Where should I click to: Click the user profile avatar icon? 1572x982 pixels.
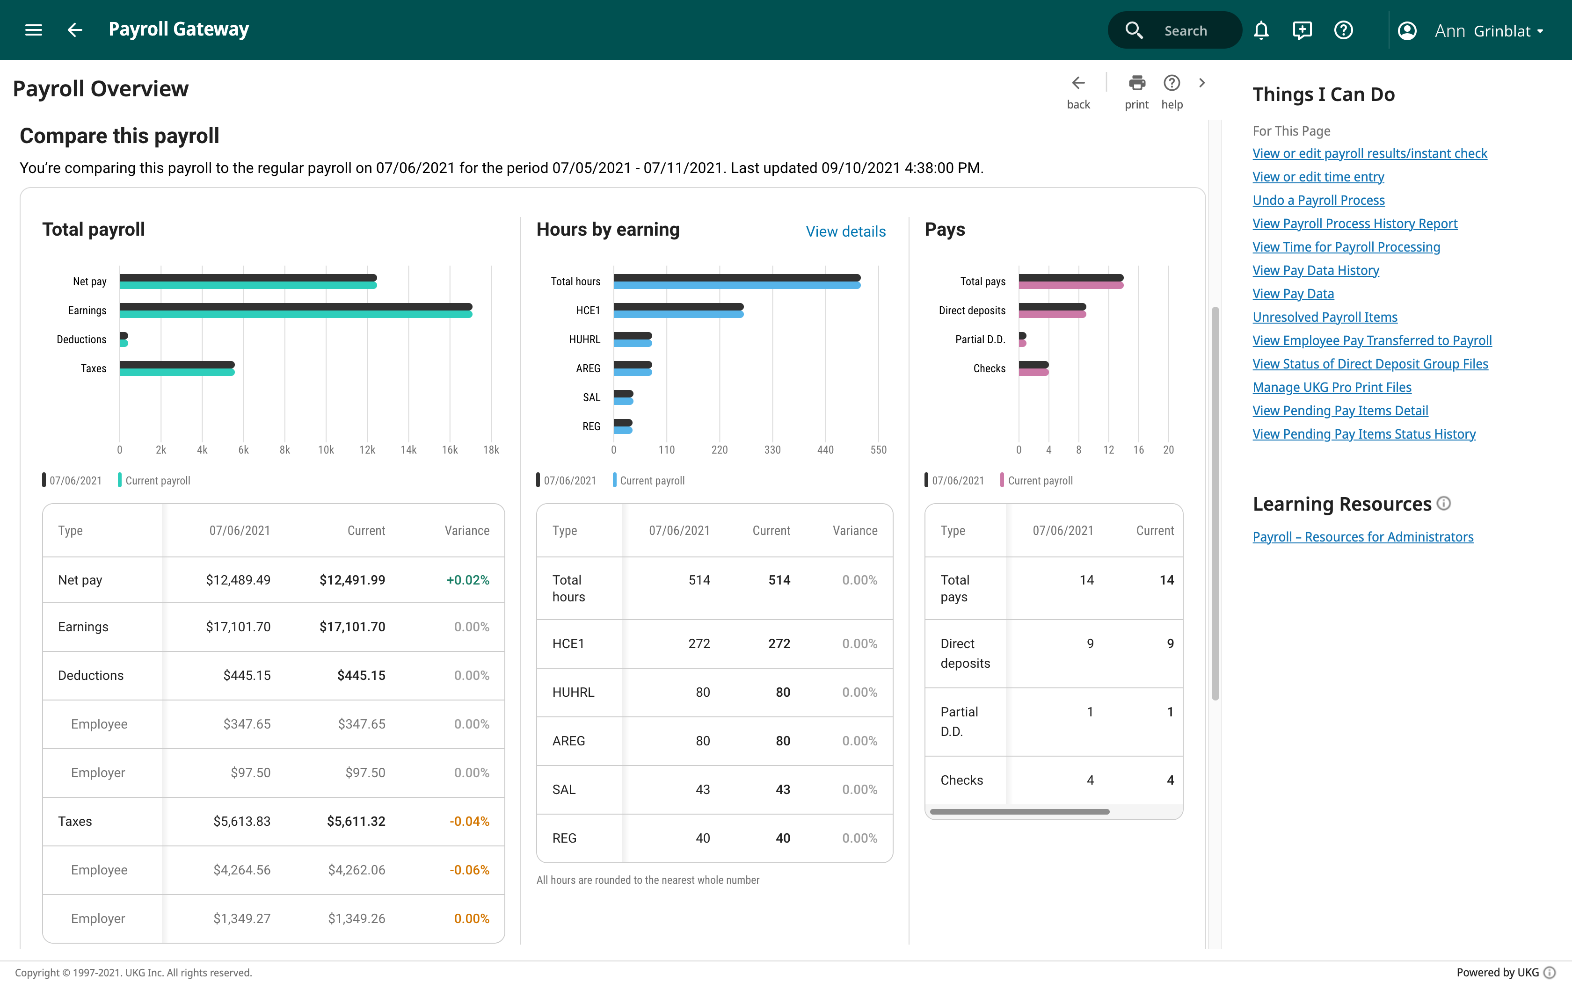point(1407,30)
